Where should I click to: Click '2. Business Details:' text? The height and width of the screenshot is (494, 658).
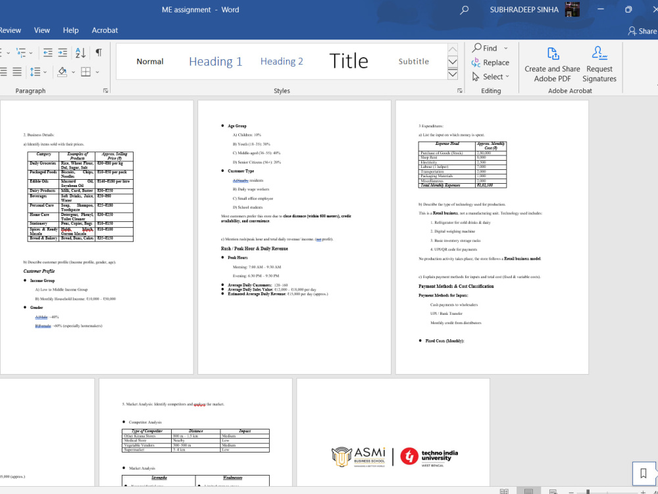[39, 135]
